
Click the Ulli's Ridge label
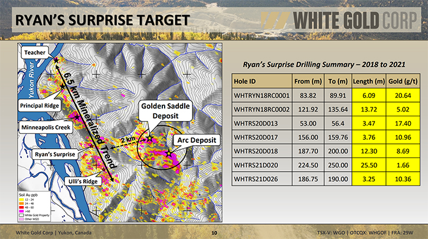(x=83, y=181)
